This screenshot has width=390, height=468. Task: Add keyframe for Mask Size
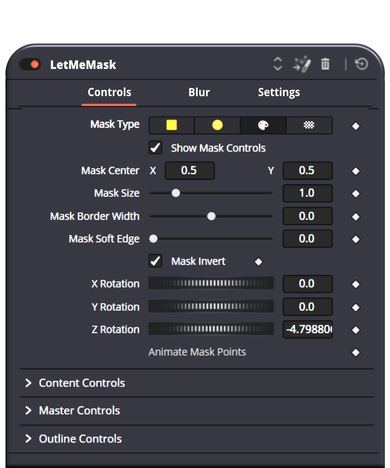356,194
